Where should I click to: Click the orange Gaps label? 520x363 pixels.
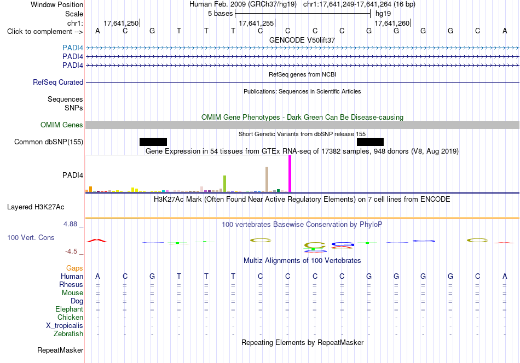[x=74, y=268]
